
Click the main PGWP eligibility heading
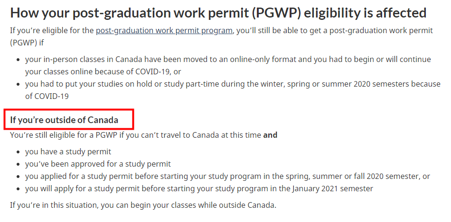tap(218, 13)
